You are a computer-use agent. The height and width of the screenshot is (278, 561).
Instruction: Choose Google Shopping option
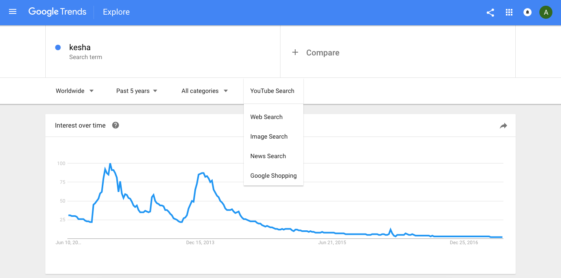(x=273, y=176)
